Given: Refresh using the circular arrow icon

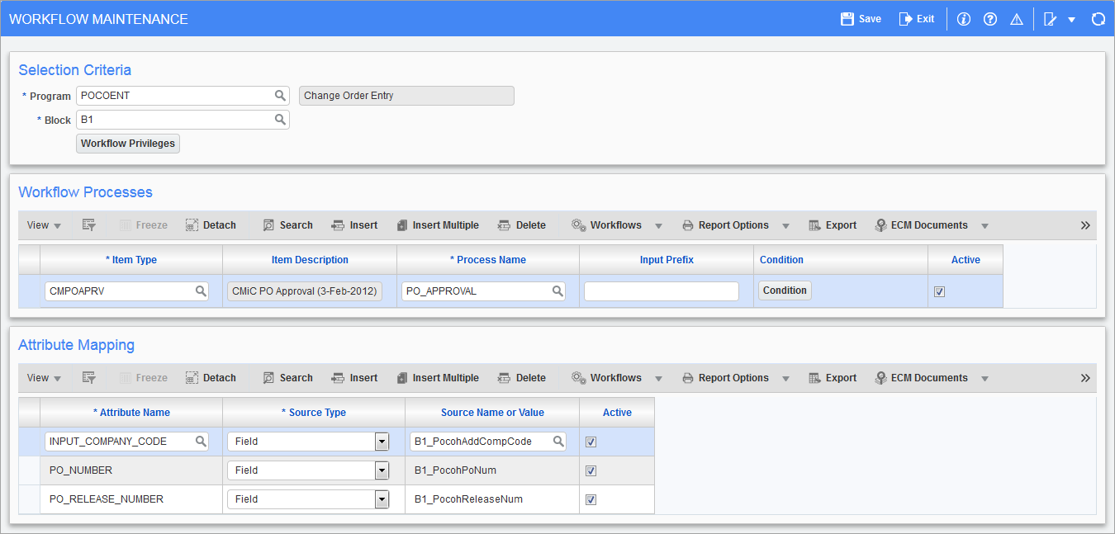Looking at the screenshot, I should coord(1098,18).
